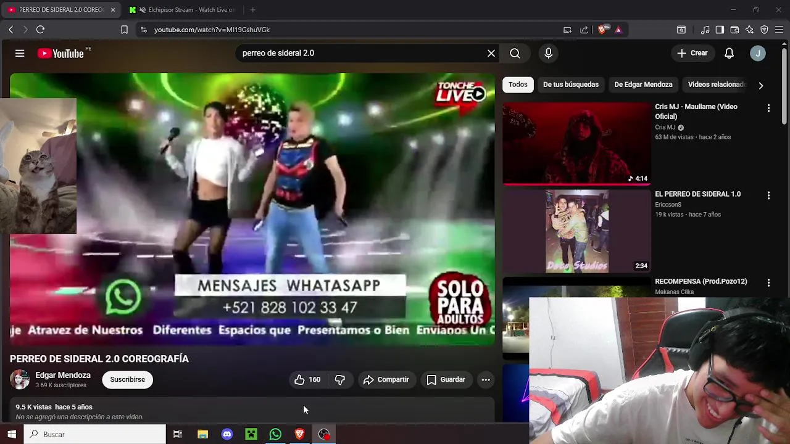790x444 pixels.
Task: Open options for RECOMPENSA video
Action: tap(768, 282)
